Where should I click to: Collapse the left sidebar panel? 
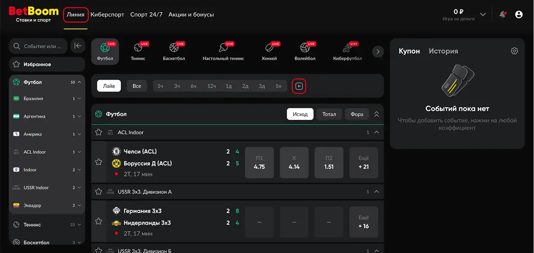pos(78,46)
